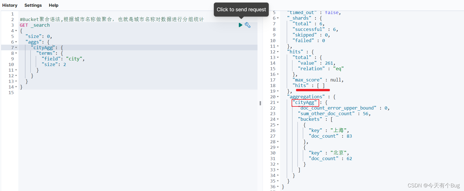Screen dimensions: 464x191
Task: Toggle fold marker at editor line 11
Action: click(x=16, y=70)
